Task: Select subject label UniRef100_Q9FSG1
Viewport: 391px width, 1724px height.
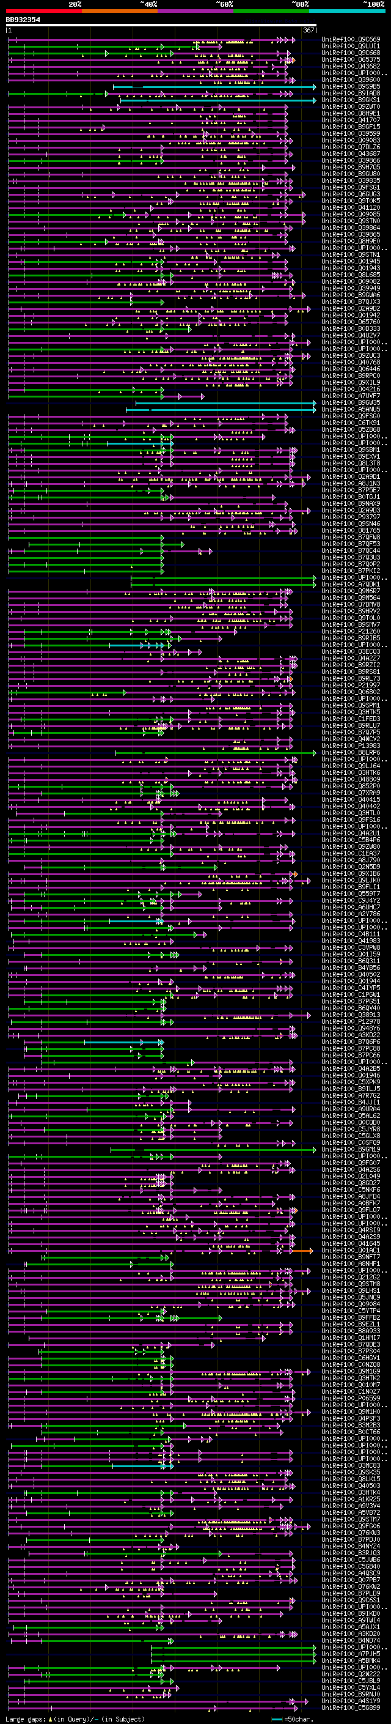Action: pyautogui.click(x=351, y=187)
